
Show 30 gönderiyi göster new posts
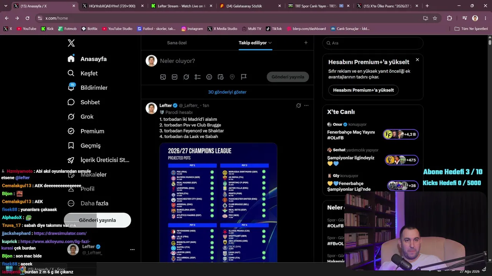point(227,92)
